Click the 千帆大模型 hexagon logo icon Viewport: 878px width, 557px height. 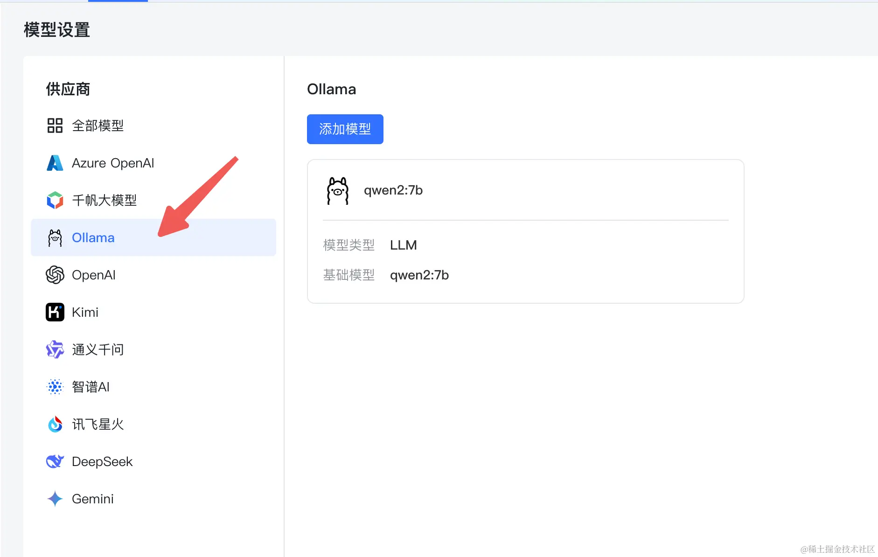[55, 200]
